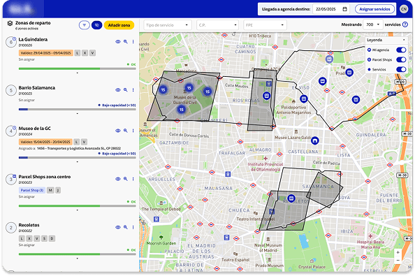Image resolution: width=415 pixels, height=276 pixels.
Task: Expand Museo de la GC details arrow
Action: (x=78, y=161)
